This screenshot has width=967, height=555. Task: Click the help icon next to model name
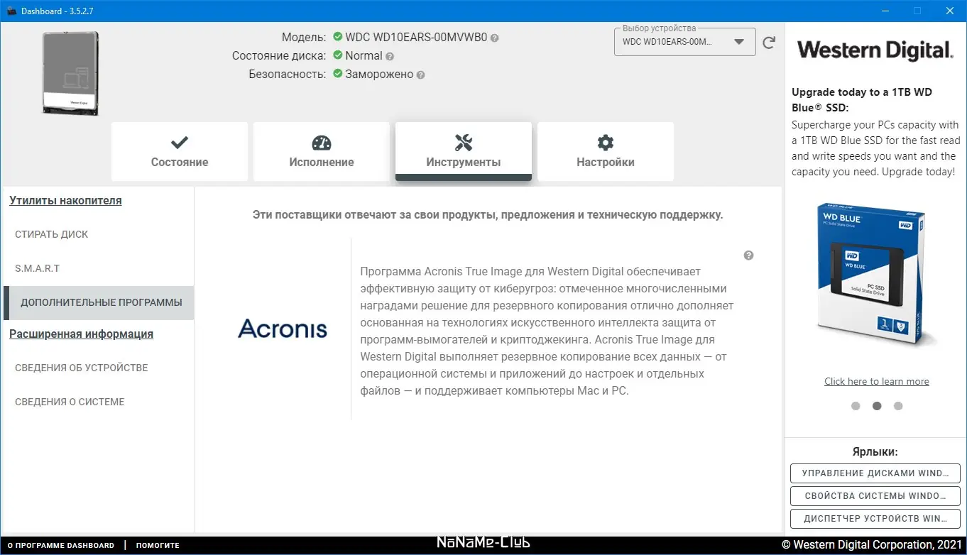coord(494,38)
